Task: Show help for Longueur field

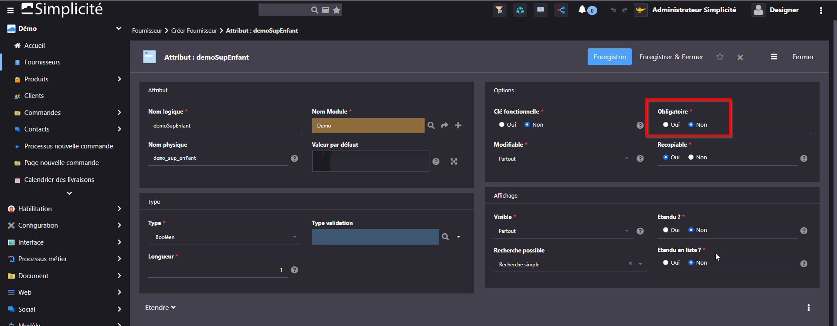Action: 295,270
